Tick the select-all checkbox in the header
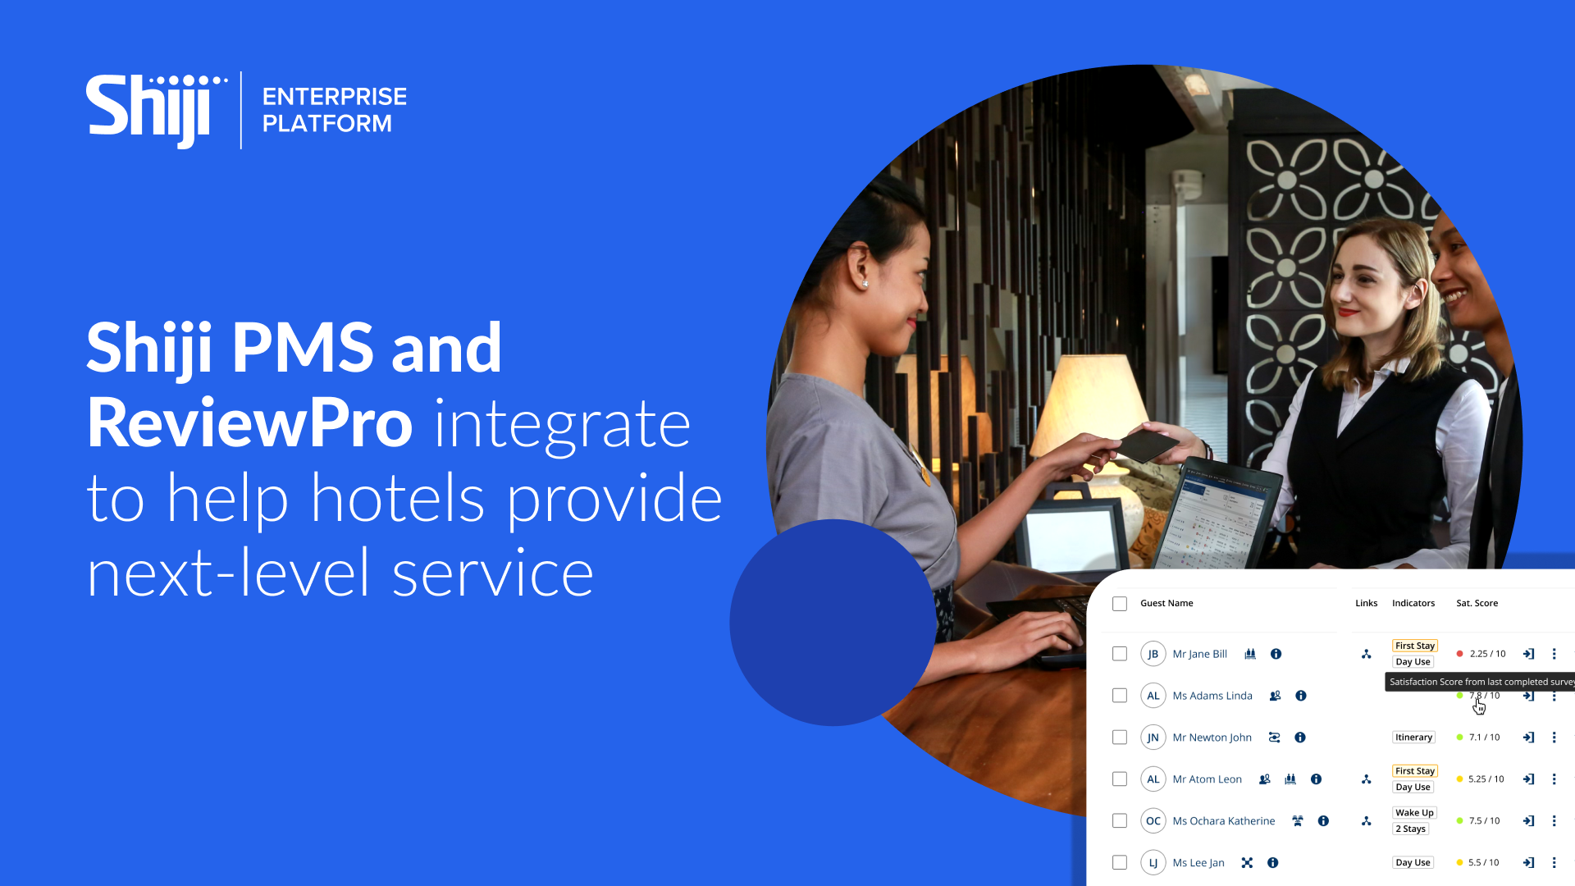This screenshot has height=886, width=1575. pyautogui.click(x=1120, y=604)
